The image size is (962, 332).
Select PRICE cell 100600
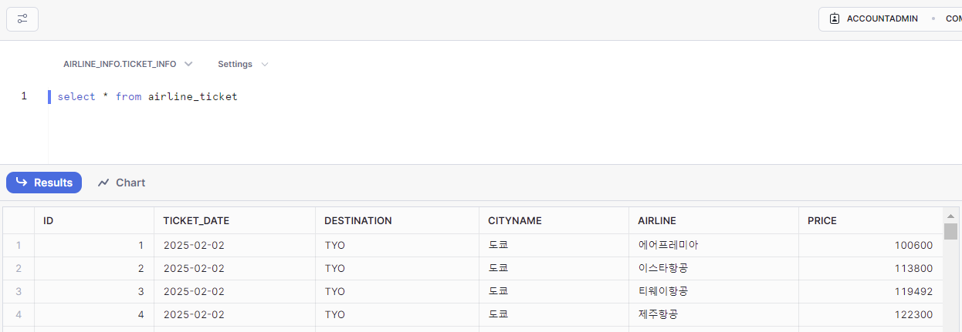(x=870, y=246)
